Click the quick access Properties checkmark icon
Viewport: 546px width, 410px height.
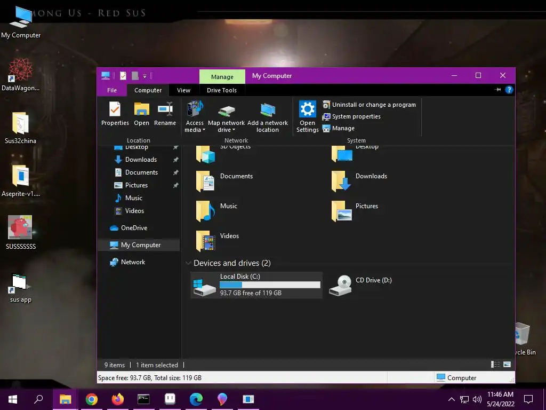coord(123,76)
